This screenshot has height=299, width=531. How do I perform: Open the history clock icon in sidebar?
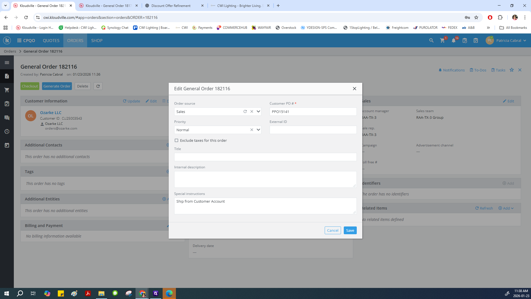pos(7,132)
